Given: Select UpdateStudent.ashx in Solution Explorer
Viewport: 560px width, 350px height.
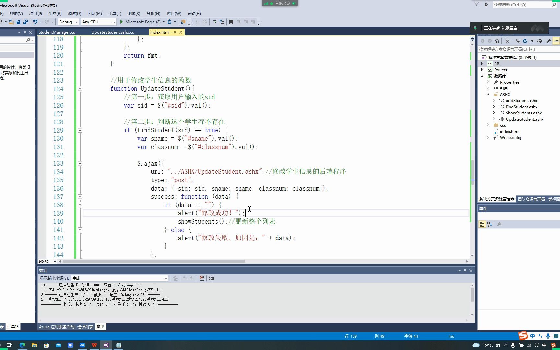Looking at the screenshot, I should pyautogui.click(x=525, y=119).
